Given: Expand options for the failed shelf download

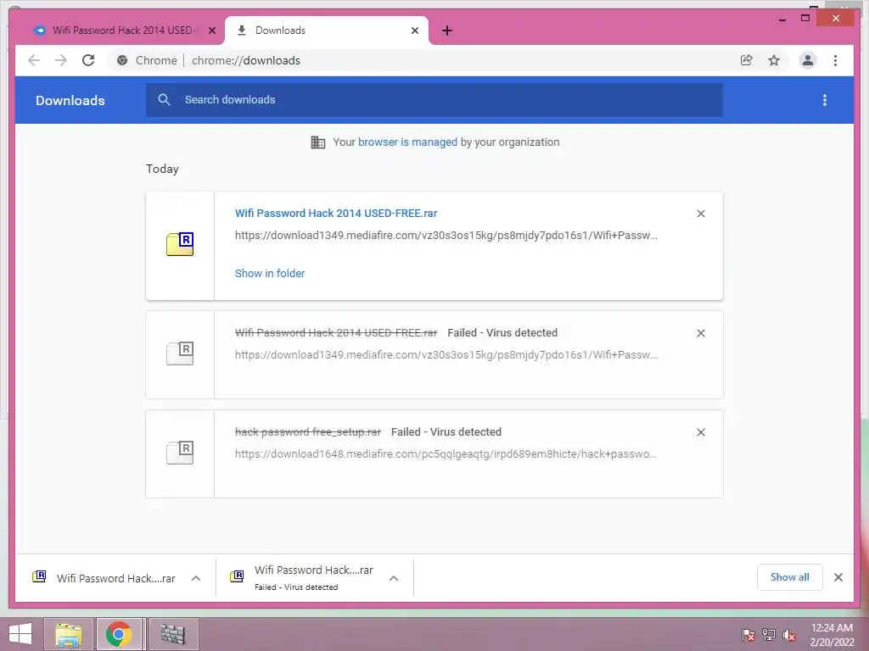Looking at the screenshot, I should pyautogui.click(x=394, y=578).
